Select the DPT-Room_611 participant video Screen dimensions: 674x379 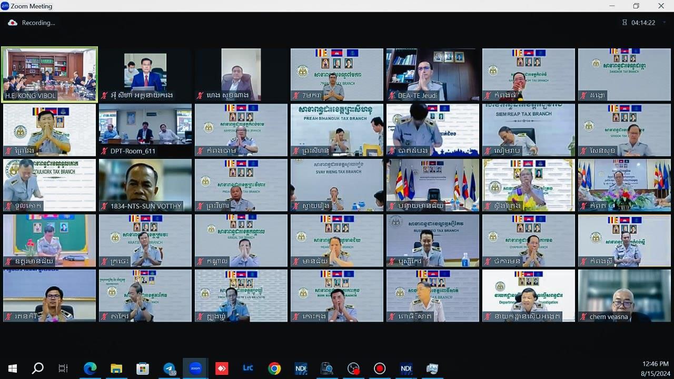pyautogui.click(x=145, y=129)
